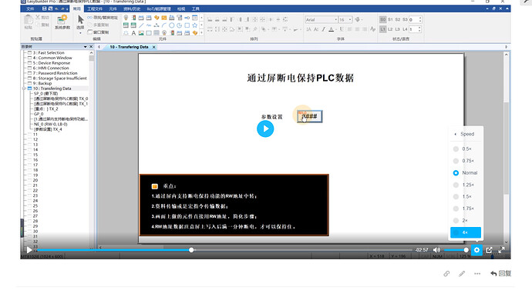The width and height of the screenshot is (532, 297).
Task: Select 4× playback speed
Action: (466, 232)
